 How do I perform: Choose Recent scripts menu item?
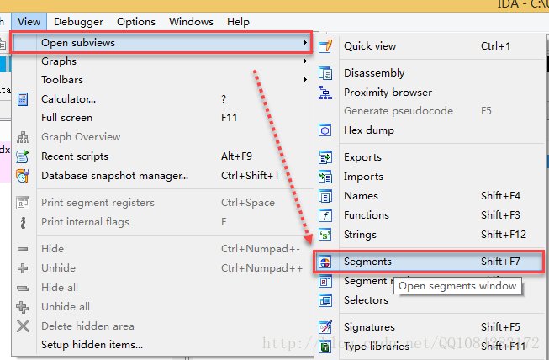tap(161, 156)
